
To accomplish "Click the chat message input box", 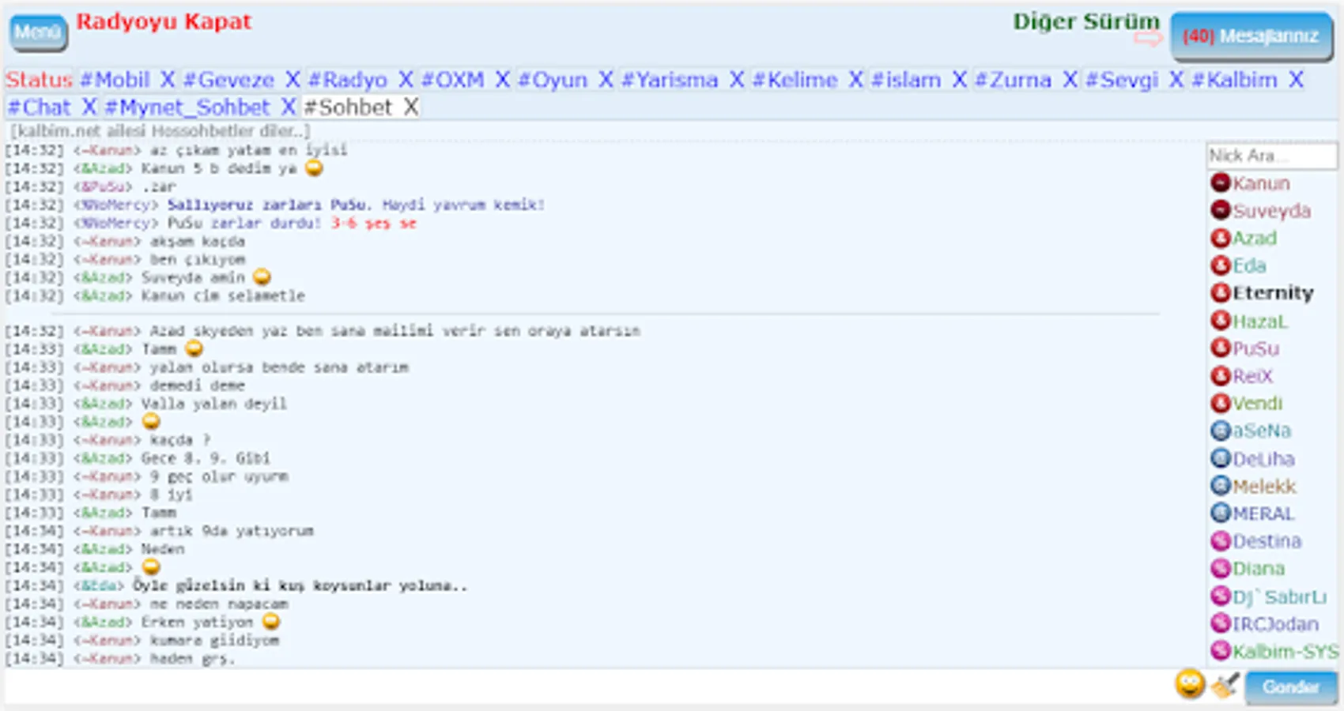I will pos(587,687).
